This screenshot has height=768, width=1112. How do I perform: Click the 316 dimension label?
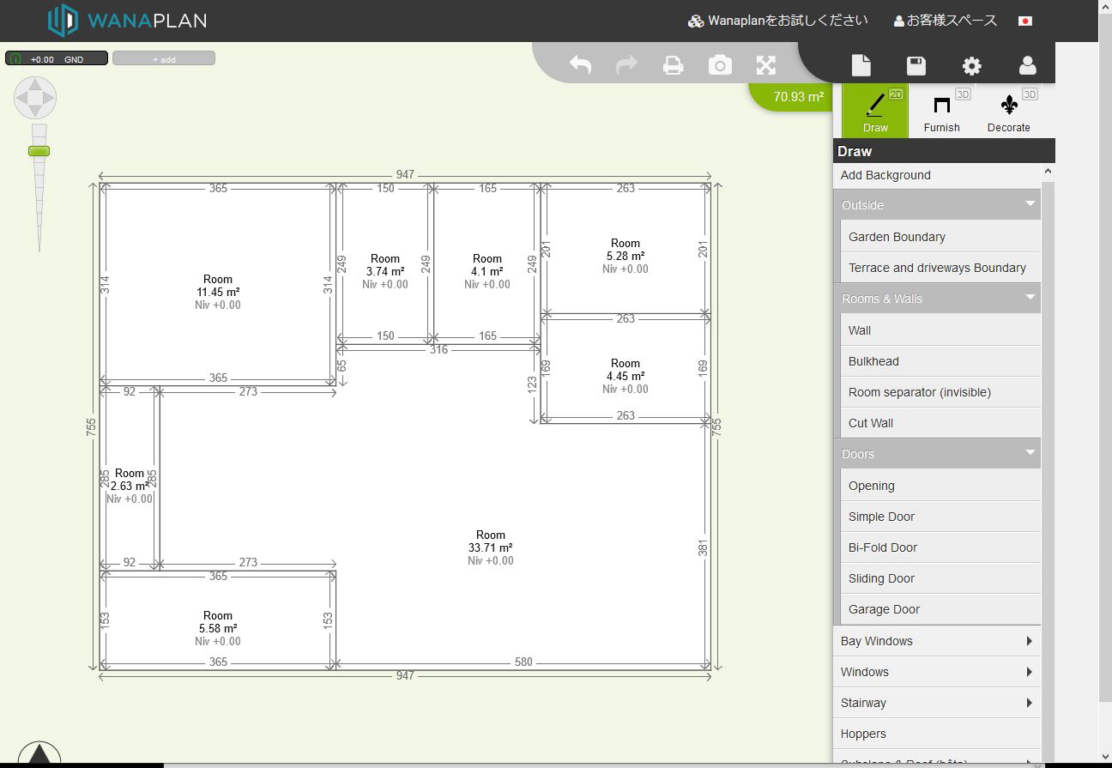click(x=438, y=349)
